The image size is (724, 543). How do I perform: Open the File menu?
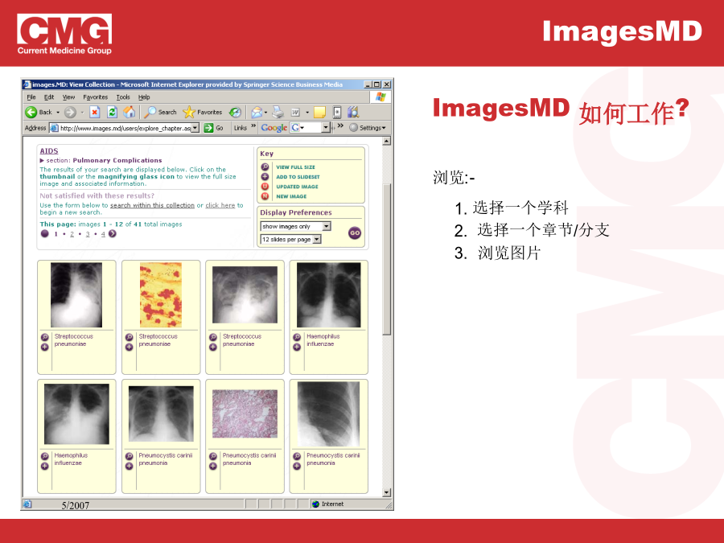pyautogui.click(x=31, y=97)
